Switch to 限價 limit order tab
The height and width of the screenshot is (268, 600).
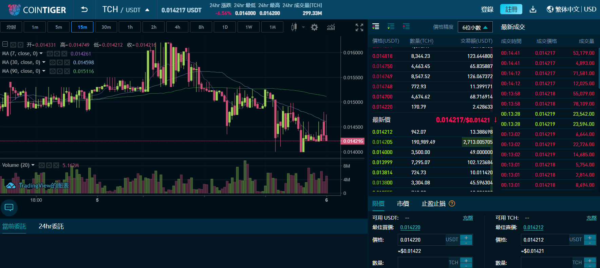[x=378, y=204]
